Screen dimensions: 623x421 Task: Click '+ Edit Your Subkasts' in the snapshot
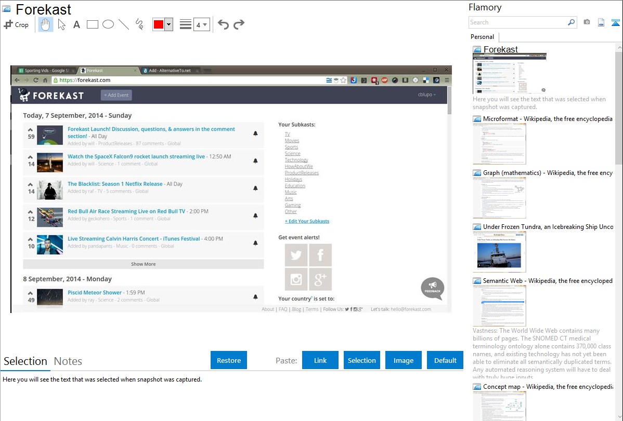307,222
